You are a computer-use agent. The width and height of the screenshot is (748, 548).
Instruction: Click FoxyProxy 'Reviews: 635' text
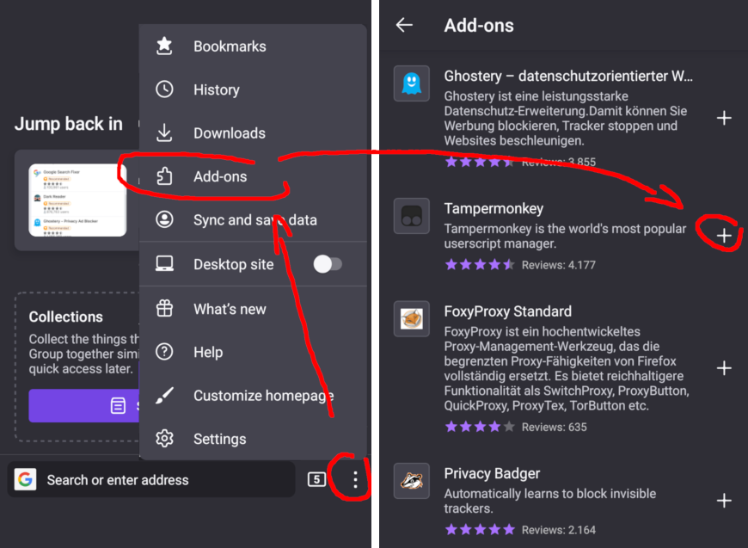pyautogui.click(x=554, y=427)
